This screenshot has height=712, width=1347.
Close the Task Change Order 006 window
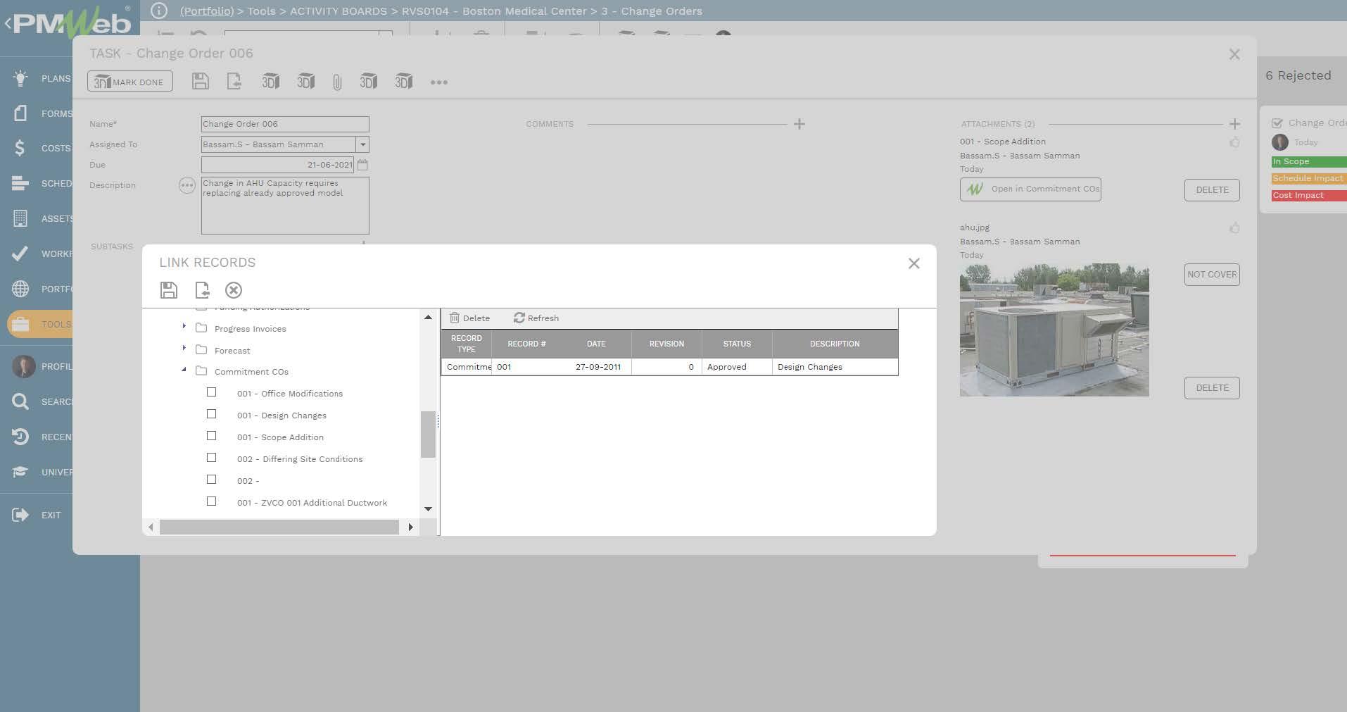pos(1234,54)
